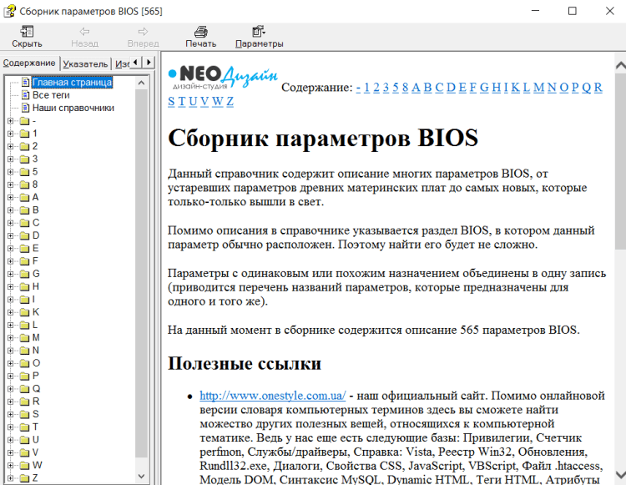Select the "2" folder label

35,146
